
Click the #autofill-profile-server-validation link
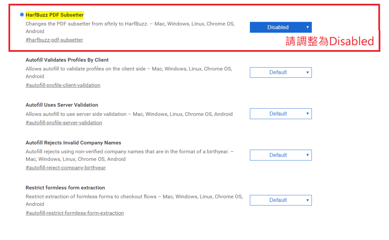pos(64,123)
